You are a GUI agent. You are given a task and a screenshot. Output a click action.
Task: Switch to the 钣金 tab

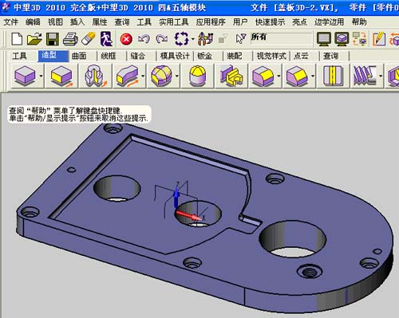point(204,56)
